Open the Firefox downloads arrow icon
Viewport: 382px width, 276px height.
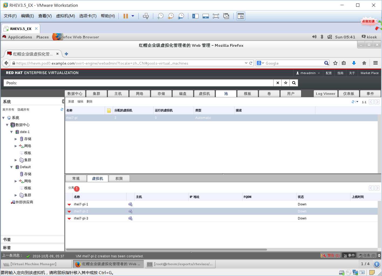click(354, 63)
